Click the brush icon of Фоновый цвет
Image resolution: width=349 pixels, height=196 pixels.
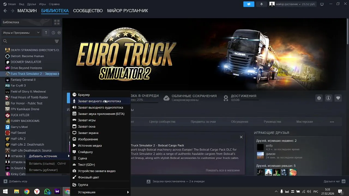tap(74, 177)
